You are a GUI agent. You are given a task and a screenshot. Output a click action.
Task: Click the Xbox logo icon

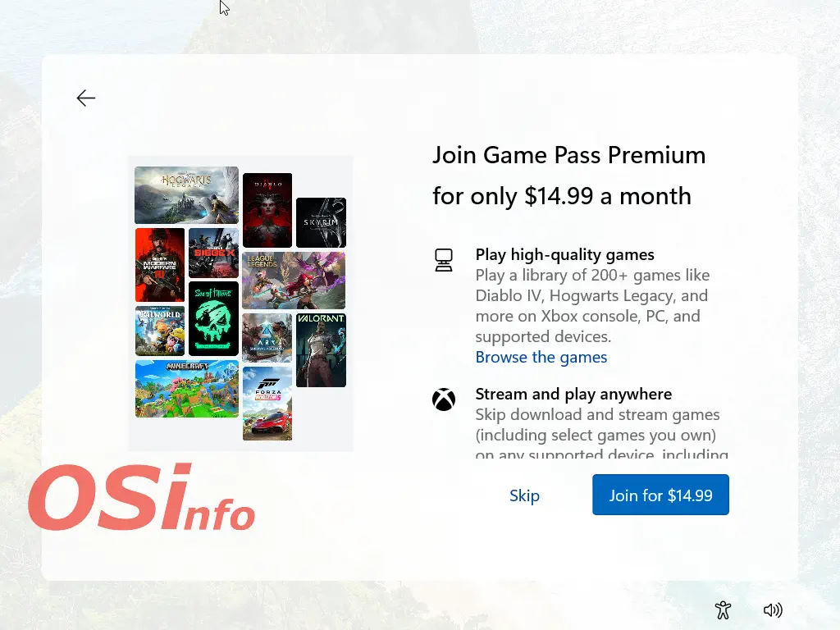click(444, 399)
